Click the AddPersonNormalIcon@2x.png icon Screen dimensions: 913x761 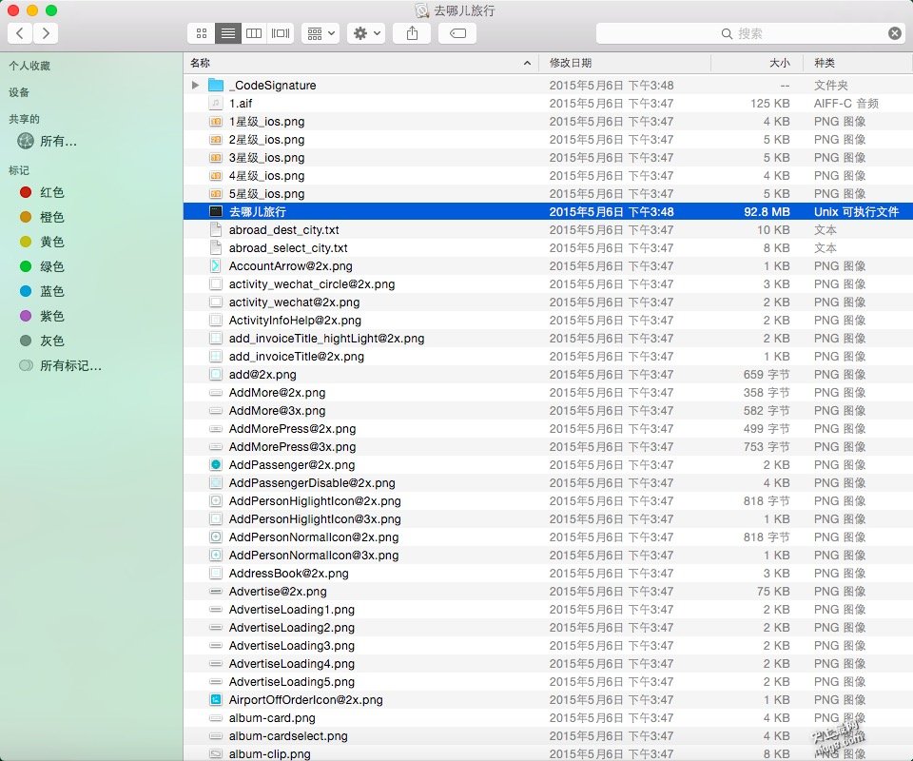click(216, 537)
